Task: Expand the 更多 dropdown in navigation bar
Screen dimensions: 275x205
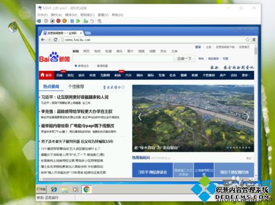Action: click(246, 75)
